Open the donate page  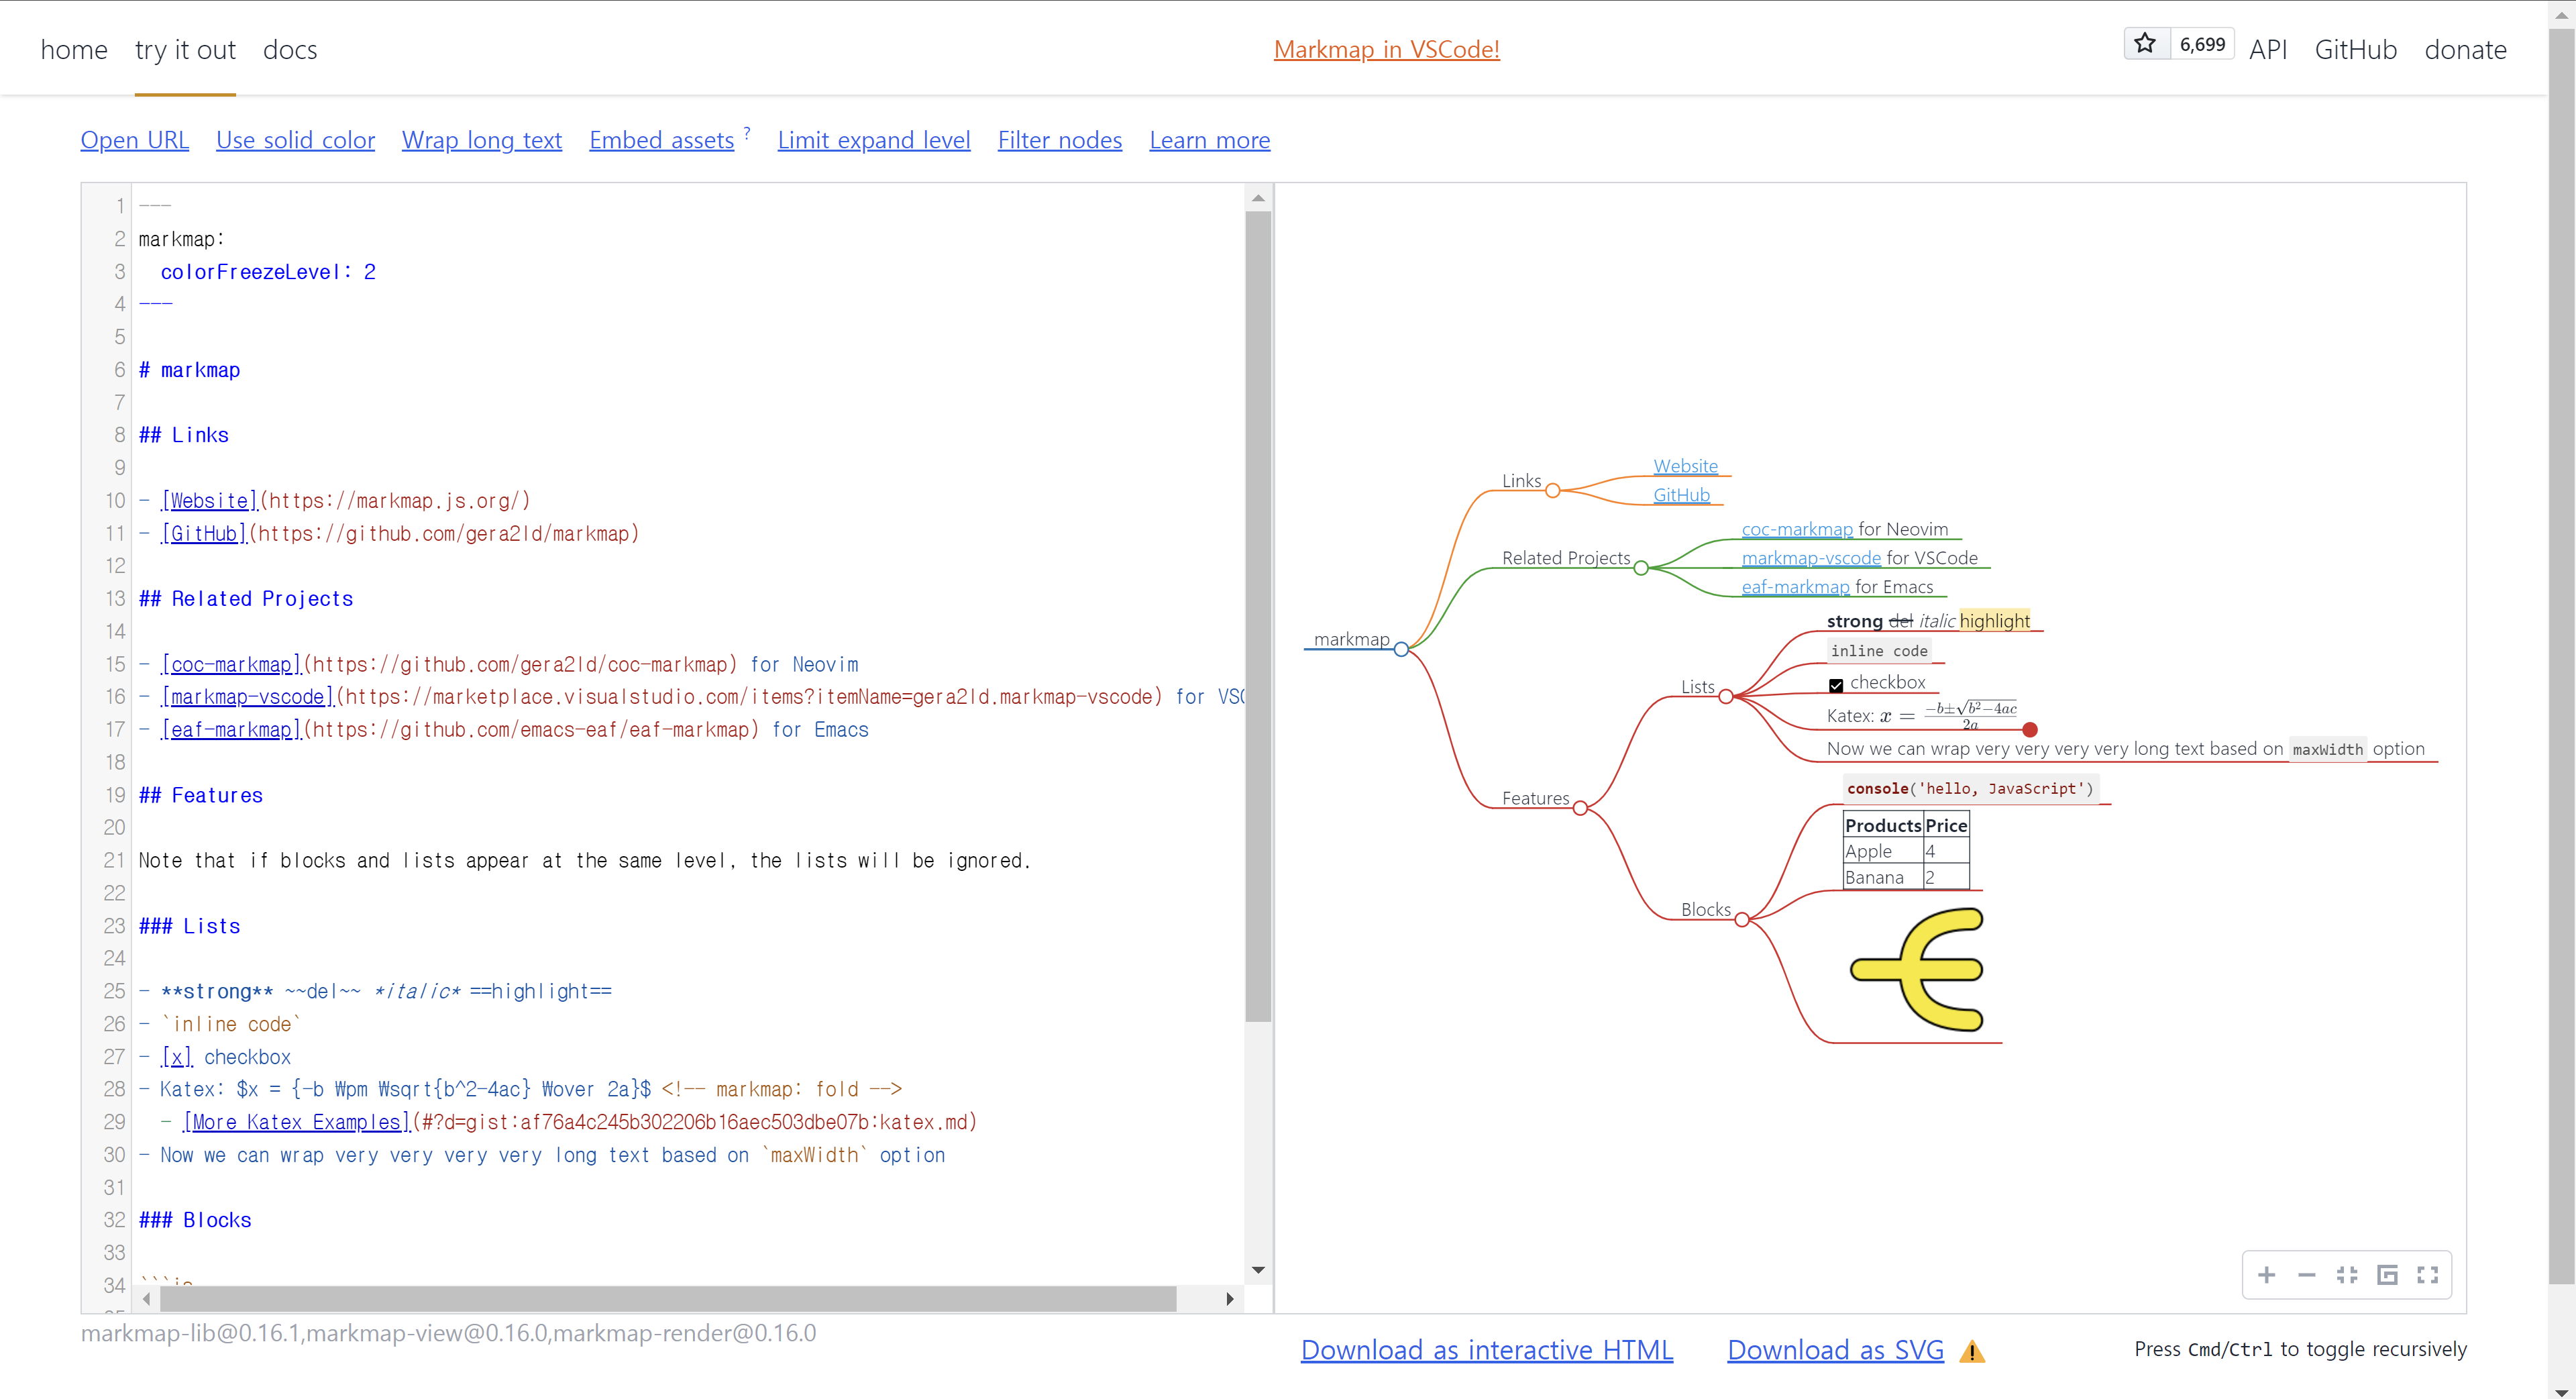2465,49
